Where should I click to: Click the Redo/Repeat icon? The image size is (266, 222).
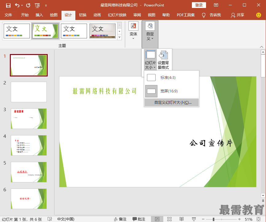click(x=28, y=6)
